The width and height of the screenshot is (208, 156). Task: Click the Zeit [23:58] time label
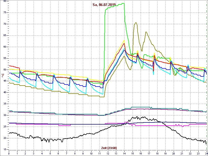click(x=109, y=148)
